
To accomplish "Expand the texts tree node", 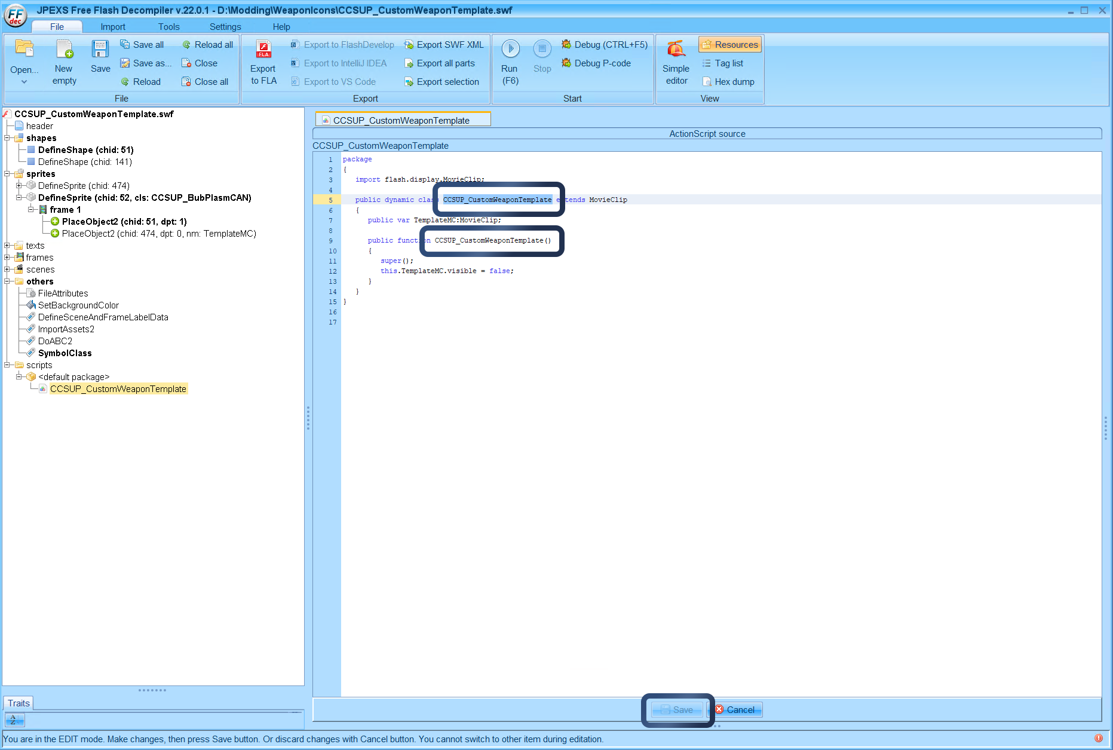I will point(6,246).
